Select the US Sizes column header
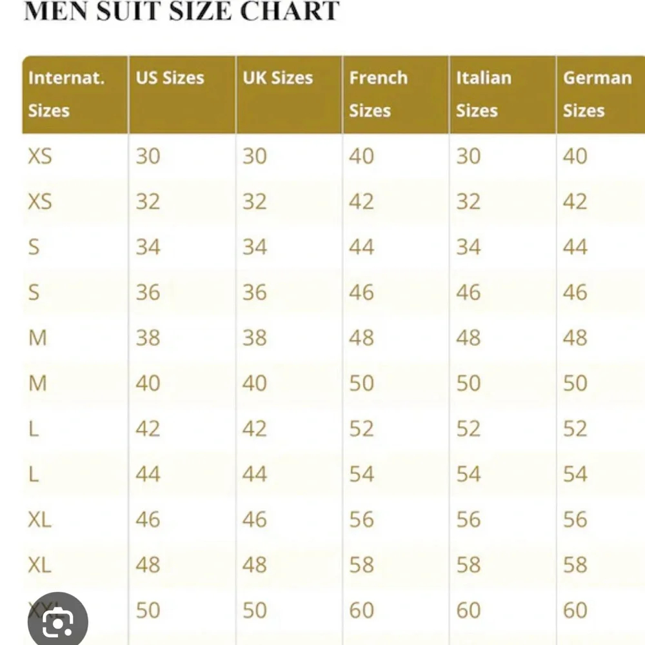Viewport: 645px width, 645px height. [170, 78]
